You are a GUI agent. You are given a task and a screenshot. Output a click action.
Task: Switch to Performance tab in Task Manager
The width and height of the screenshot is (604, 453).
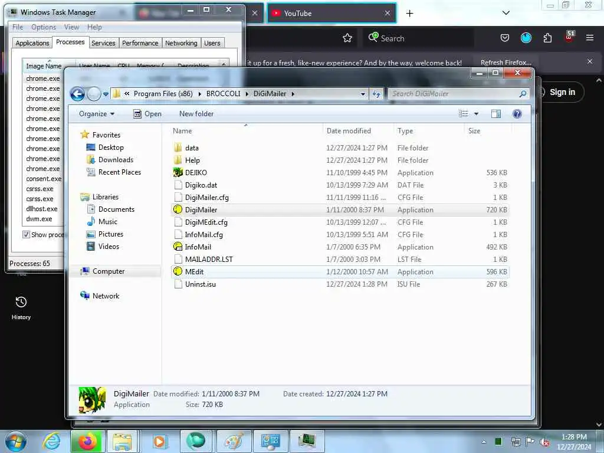[140, 43]
